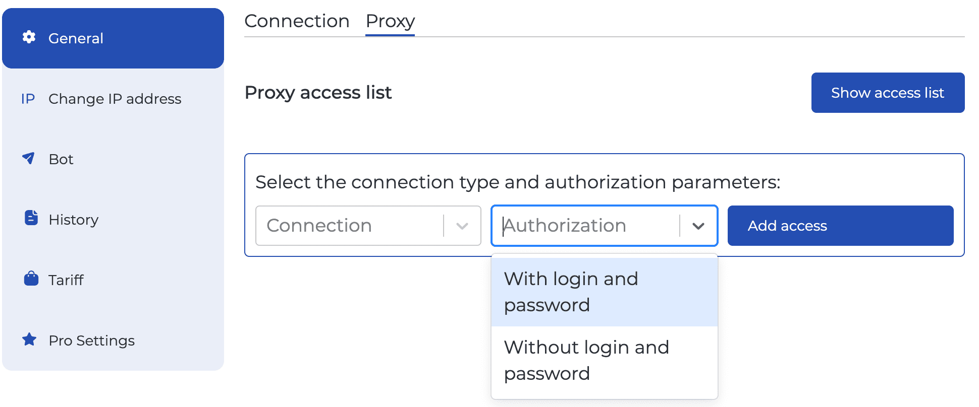
Task: Select the paper plane icon next to Bot
Action: [29, 159]
